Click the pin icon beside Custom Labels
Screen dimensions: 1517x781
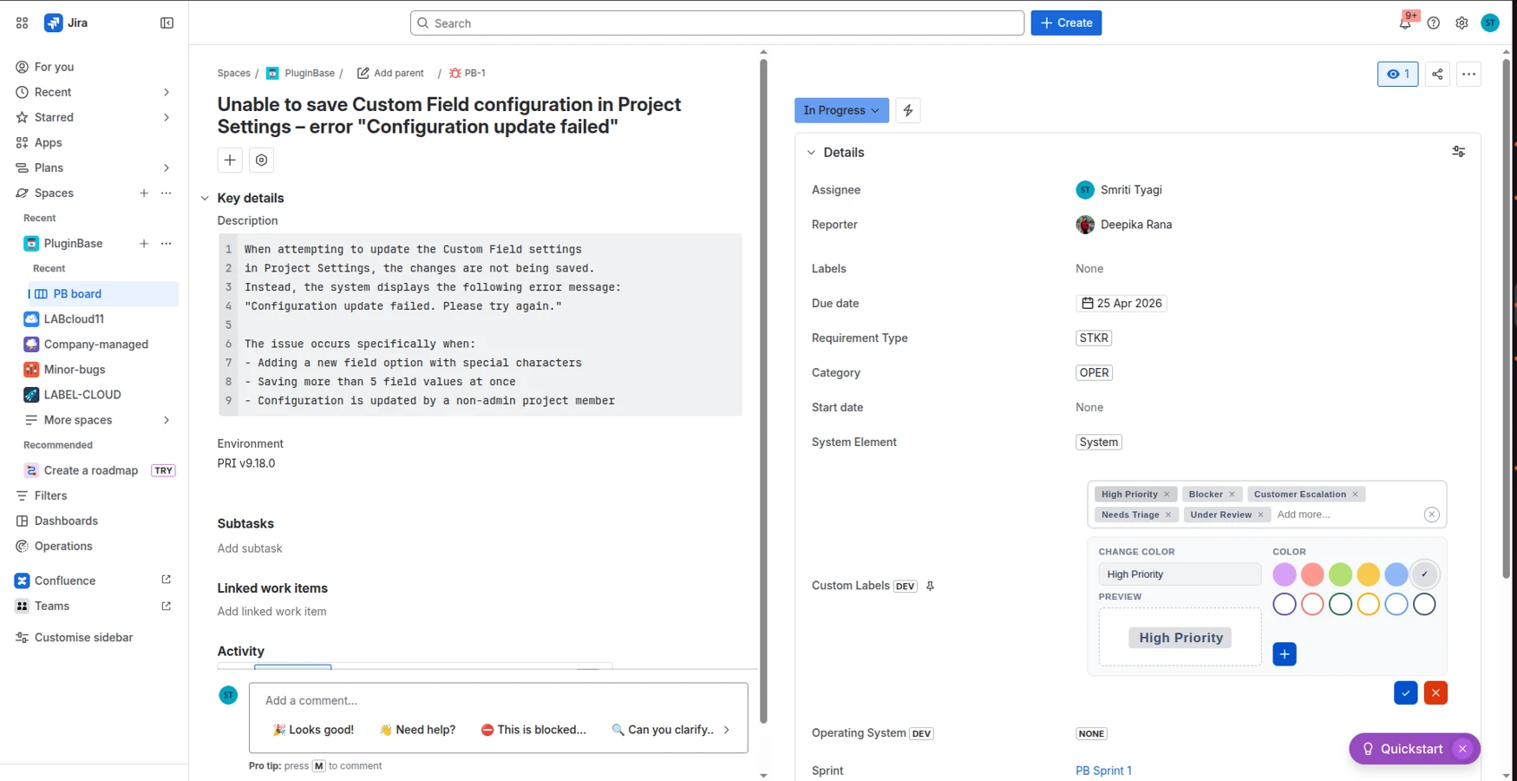tap(930, 586)
